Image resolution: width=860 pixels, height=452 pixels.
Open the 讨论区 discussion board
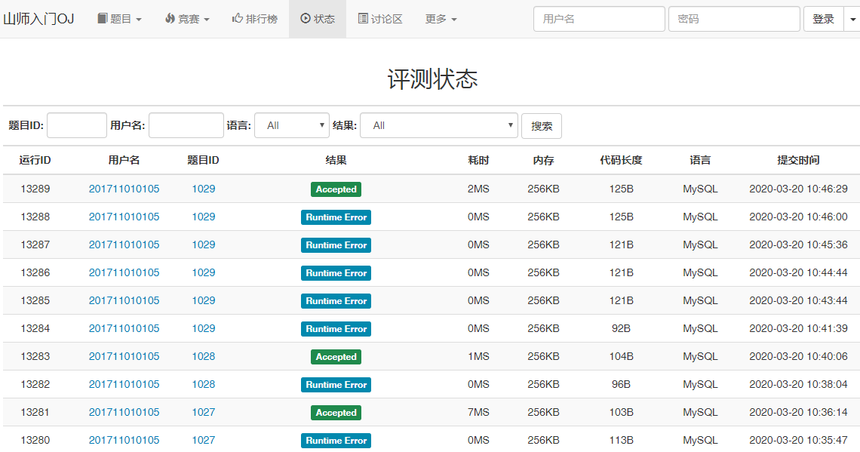tap(380, 19)
